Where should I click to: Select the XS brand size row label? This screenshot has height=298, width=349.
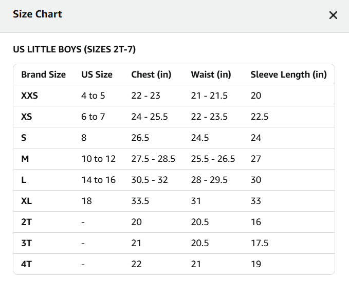click(x=27, y=117)
